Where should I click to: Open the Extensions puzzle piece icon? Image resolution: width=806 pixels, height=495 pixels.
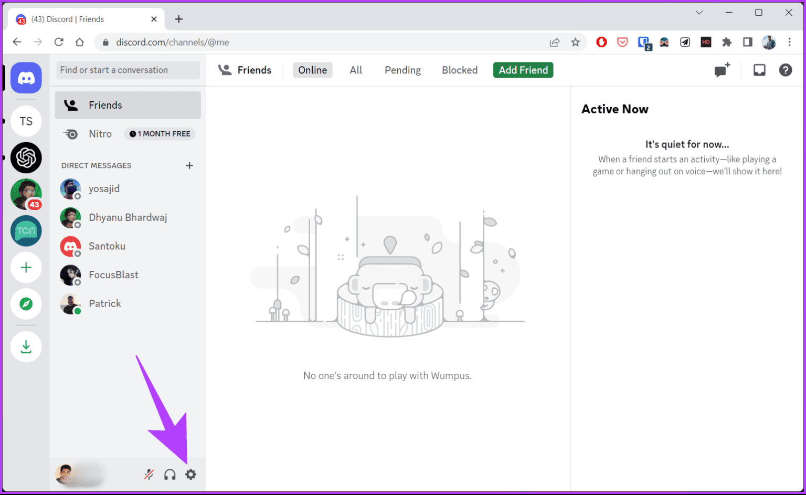(x=727, y=42)
